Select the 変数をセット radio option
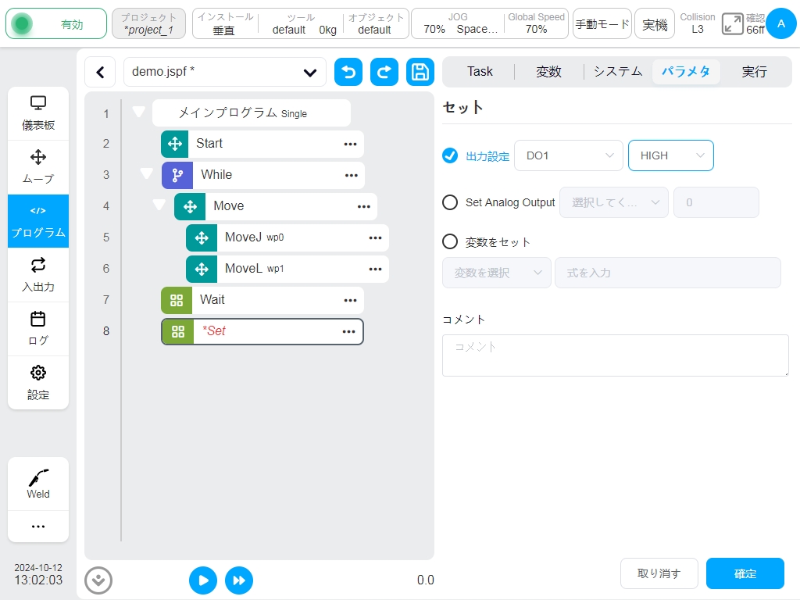This screenshot has height=600, width=800. pos(450,241)
